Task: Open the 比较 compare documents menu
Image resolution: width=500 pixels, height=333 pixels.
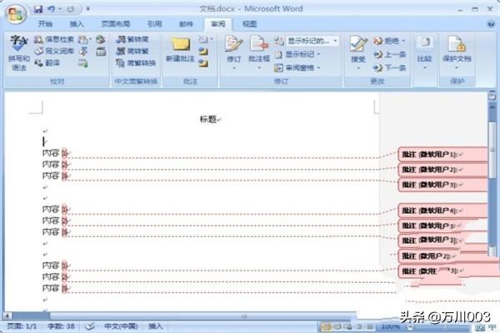Action: coord(425,52)
